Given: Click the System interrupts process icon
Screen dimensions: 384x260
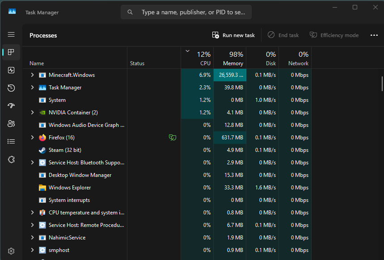Looking at the screenshot, I should 42,200.
